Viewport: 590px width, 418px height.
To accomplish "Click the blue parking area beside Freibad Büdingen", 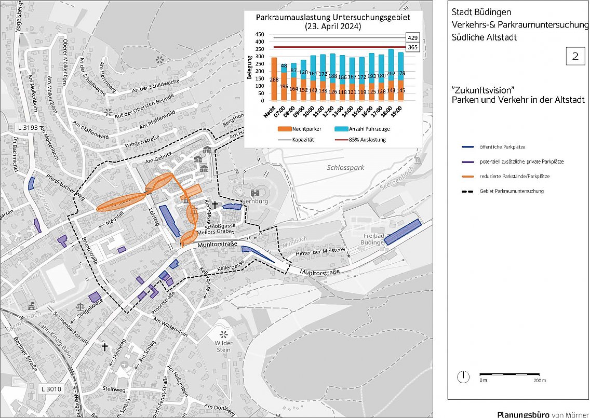I will point(402,232).
